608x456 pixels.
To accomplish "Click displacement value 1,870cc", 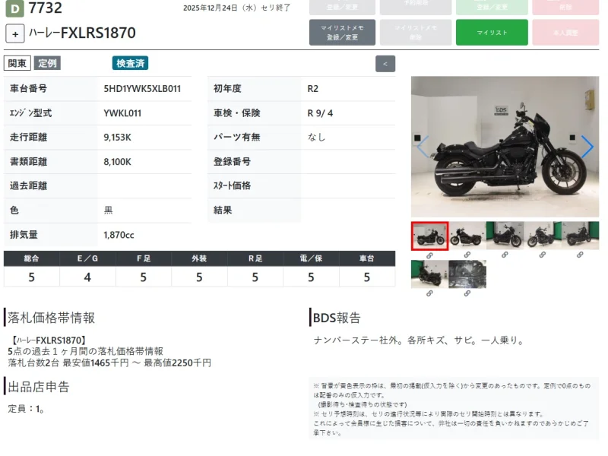I will click(119, 235).
